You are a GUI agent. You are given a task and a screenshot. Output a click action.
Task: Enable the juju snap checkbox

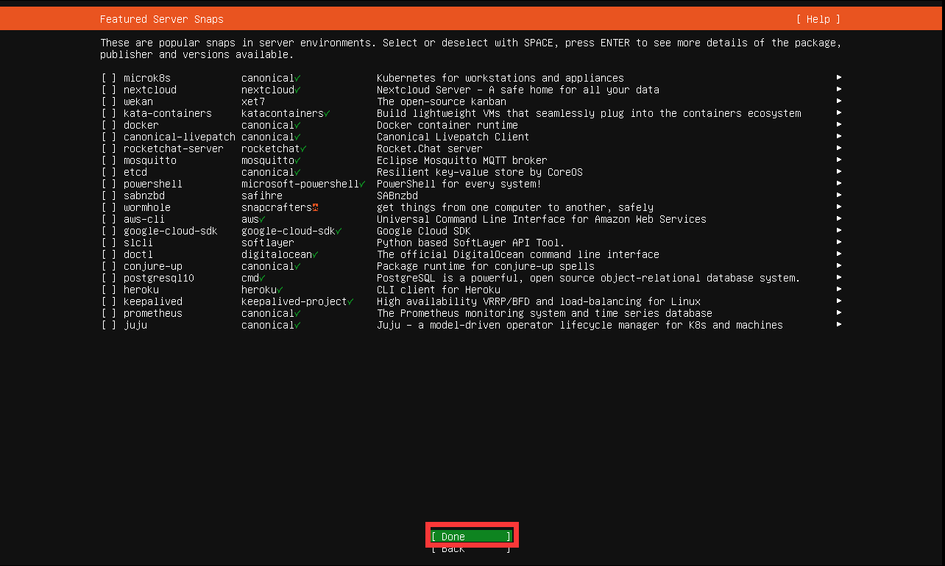(109, 325)
